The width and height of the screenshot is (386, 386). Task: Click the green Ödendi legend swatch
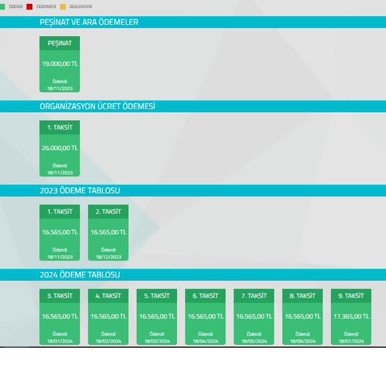pyautogui.click(x=2, y=7)
